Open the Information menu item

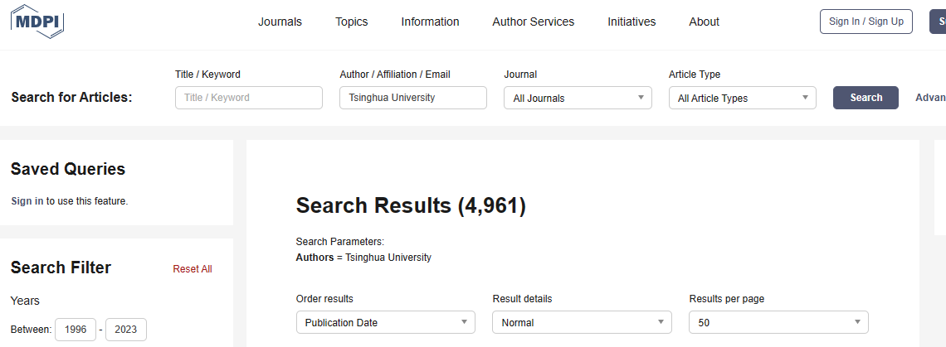point(430,22)
